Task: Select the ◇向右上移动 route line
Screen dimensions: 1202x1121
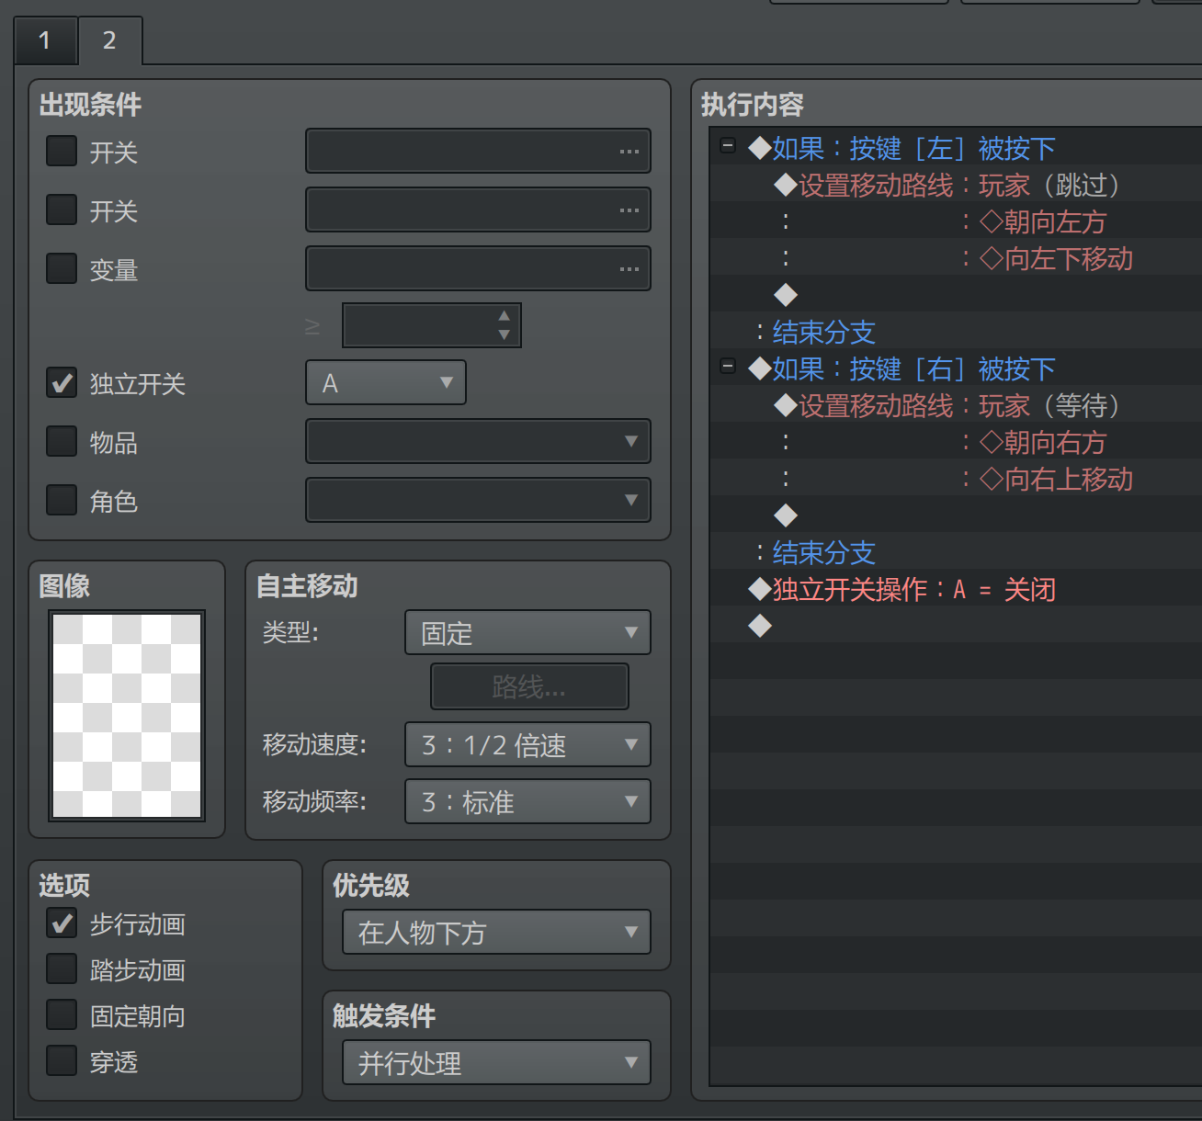Action: (1055, 479)
